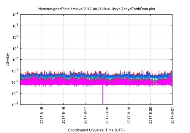Click the 10^0 y-axis tick label
This screenshot has height=133, width=190.
click(x=15, y=59)
